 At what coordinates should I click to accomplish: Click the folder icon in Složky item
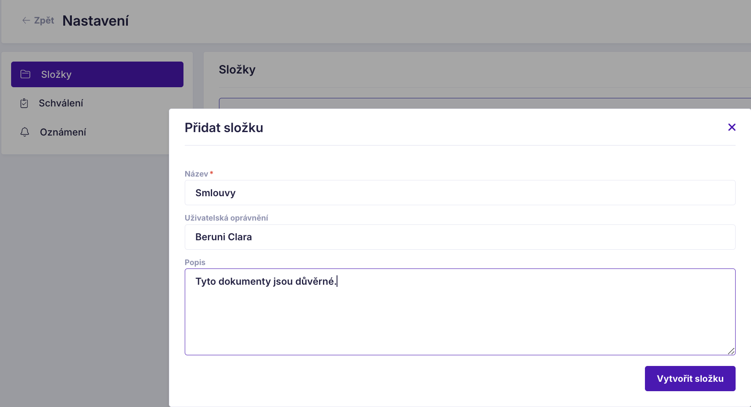[26, 74]
